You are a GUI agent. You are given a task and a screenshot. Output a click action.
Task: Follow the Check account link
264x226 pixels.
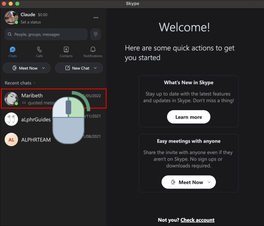[197, 220]
